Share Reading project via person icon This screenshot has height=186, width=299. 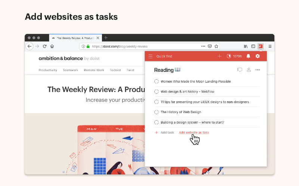click(249, 70)
